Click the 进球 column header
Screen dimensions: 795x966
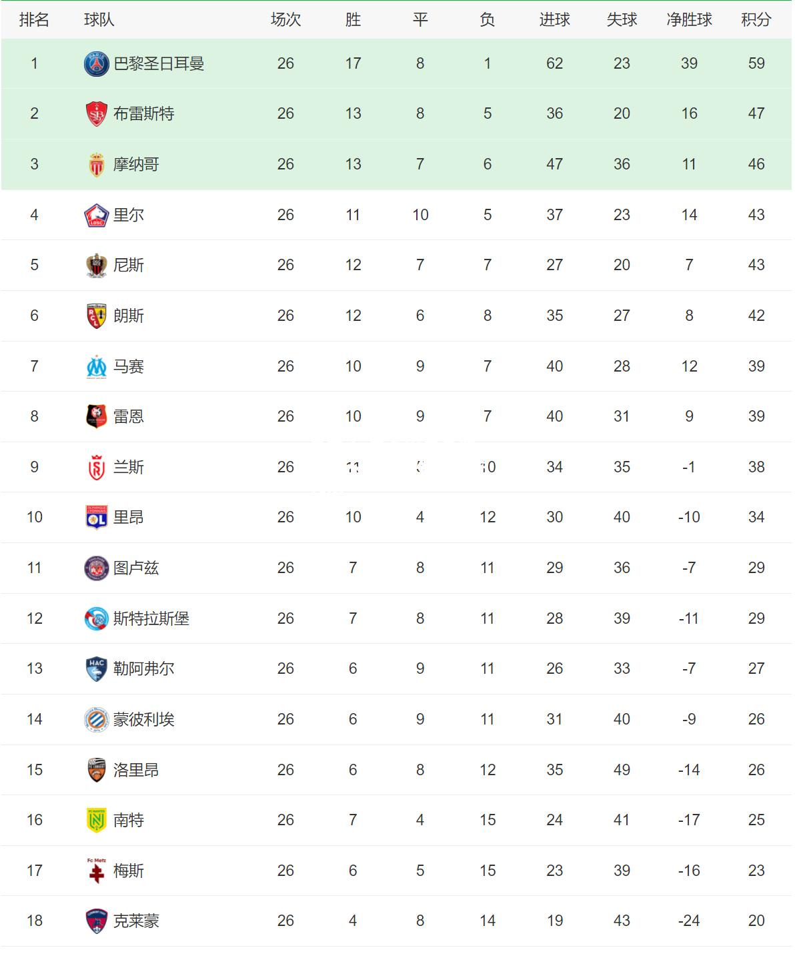pos(555,20)
